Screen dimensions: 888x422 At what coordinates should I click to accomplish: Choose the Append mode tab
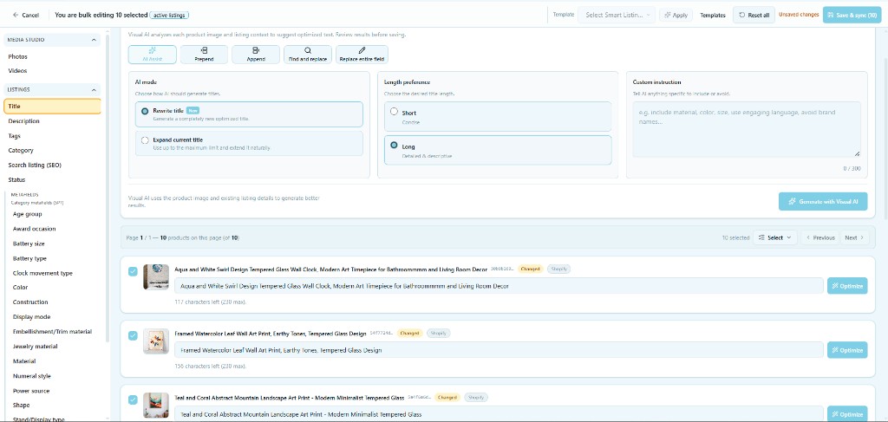click(x=256, y=55)
